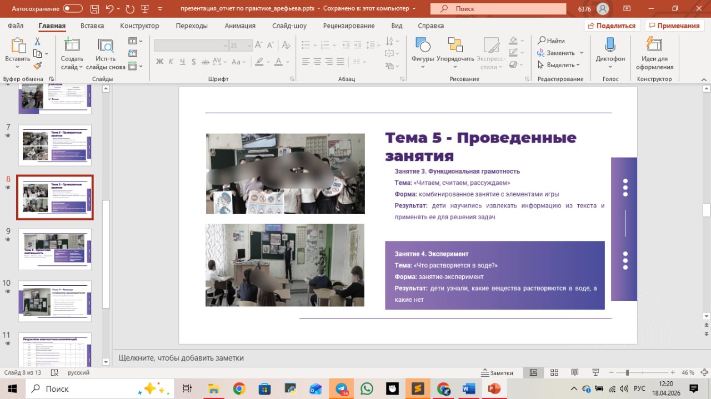Image resolution: width=711 pixels, height=399 pixels.
Task: Open the font color dropdown arrow
Action: pyautogui.click(x=288, y=62)
